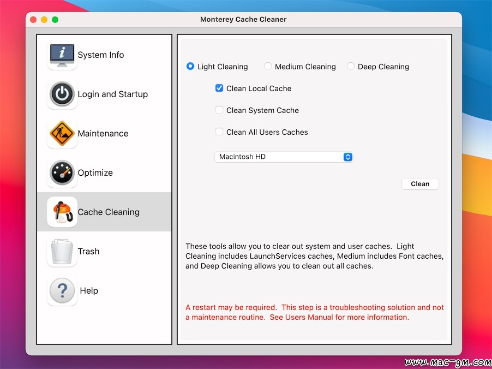Select the Cache Cleaning label
Image resolution: width=492 pixels, height=369 pixels.
coord(109,212)
